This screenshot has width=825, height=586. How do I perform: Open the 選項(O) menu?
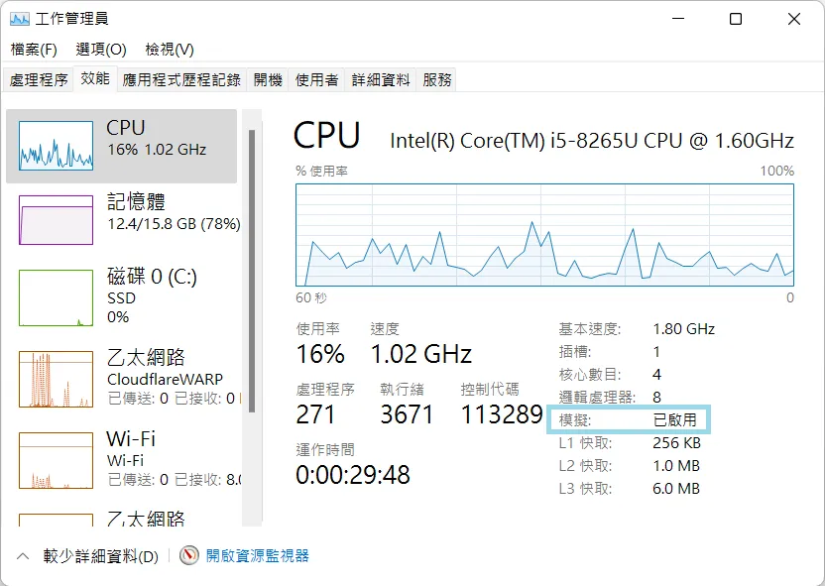click(x=101, y=50)
